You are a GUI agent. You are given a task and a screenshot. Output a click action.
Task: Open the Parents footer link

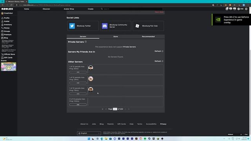click(x=111, y=124)
